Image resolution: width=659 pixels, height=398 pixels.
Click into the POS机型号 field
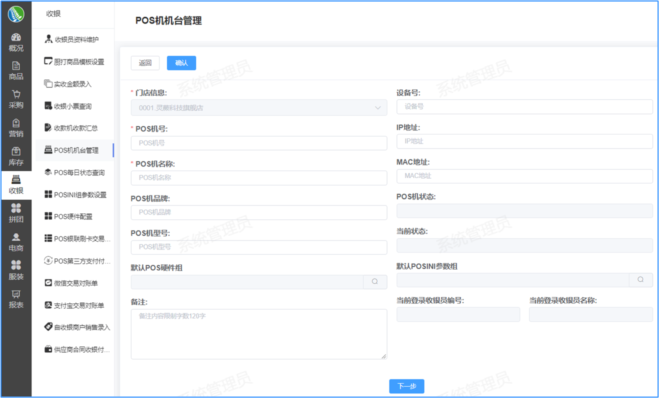click(x=259, y=247)
